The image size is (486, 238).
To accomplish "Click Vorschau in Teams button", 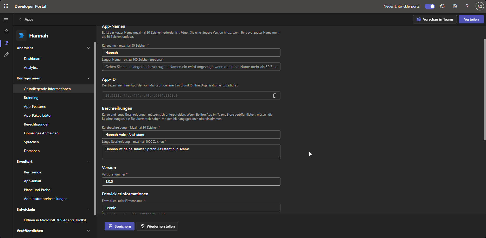I will [x=435, y=19].
